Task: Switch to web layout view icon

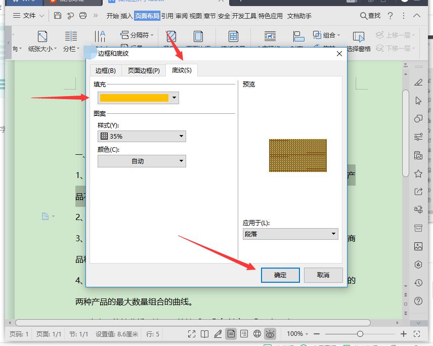Action: pos(257,334)
